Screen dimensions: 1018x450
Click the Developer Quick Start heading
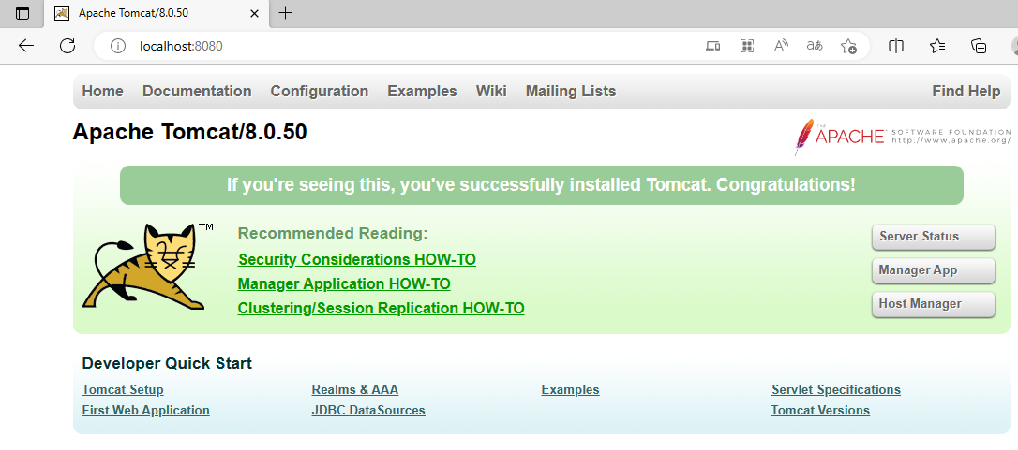167,363
